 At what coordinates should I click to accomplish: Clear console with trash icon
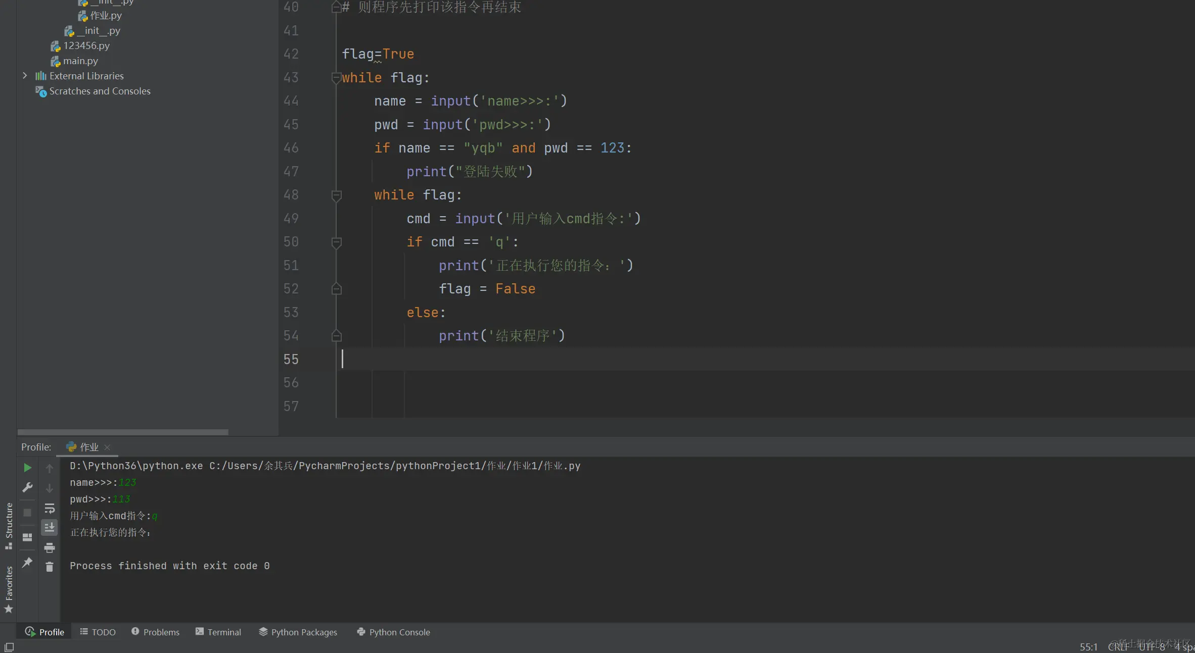tap(49, 567)
